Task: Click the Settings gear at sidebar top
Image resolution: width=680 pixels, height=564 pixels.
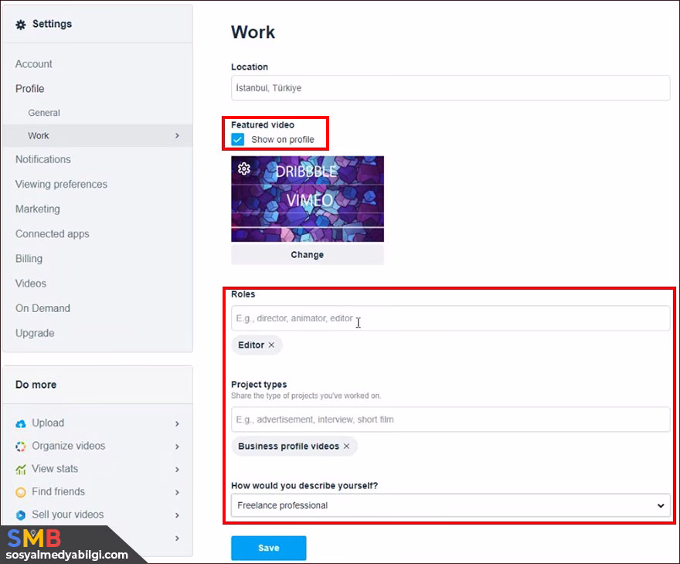Action: click(x=22, y=23)
